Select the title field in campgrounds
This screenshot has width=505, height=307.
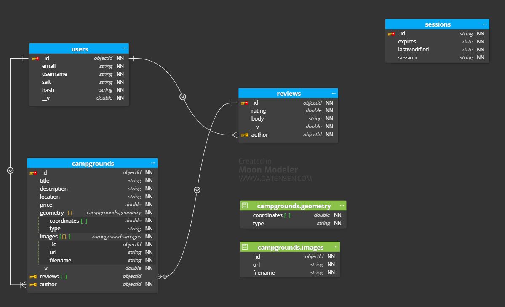(92, 180)
